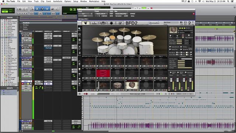Adjust the Room mixer fader in BFD2
Image resolution: width=236 pixels, height=133 pixels.
pyautogui.click(x=184, y=80)
